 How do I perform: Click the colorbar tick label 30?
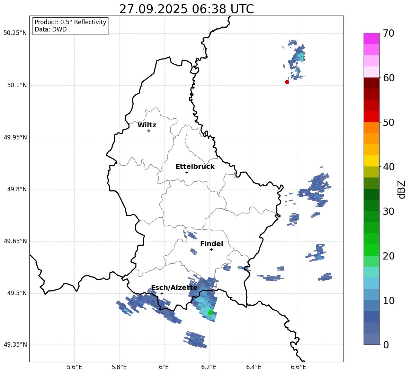point(389,211)
